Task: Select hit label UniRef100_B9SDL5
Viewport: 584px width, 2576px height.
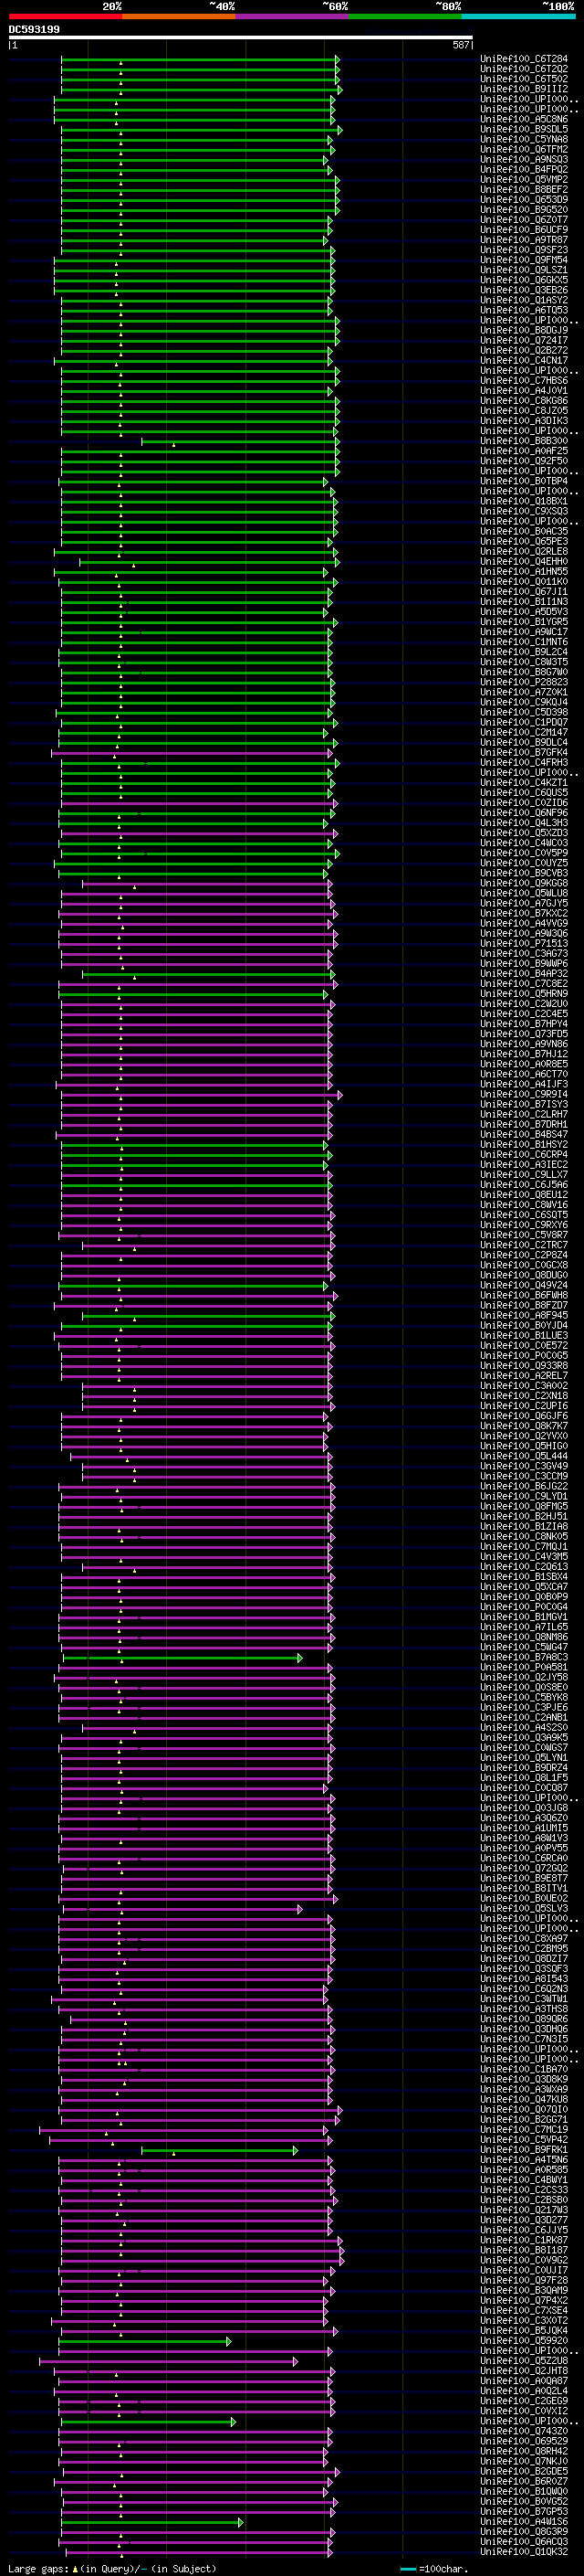Action: pyautogui.click(x=524, y=129)
